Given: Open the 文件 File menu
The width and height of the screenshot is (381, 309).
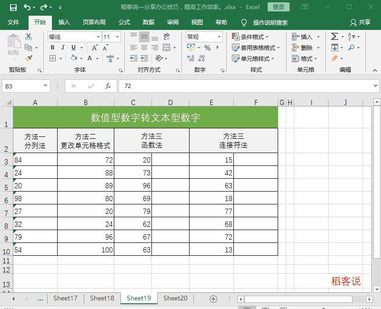Looking at the screenshot, I should 13,22.
